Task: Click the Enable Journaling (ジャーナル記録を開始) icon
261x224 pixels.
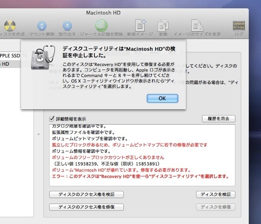Action: click(101, 26)
